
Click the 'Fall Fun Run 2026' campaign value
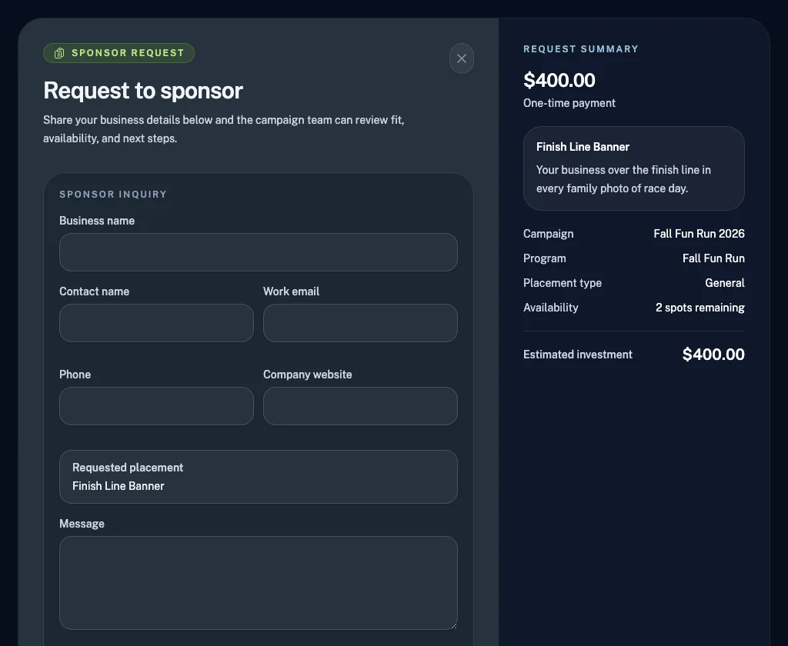tap(699, 234)
